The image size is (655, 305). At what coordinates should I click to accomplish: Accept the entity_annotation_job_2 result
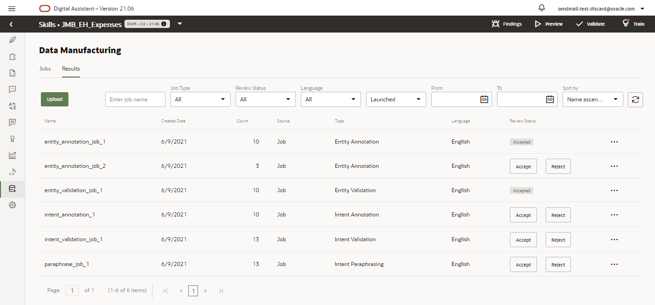pyautogui.click(x=523, y=166)
